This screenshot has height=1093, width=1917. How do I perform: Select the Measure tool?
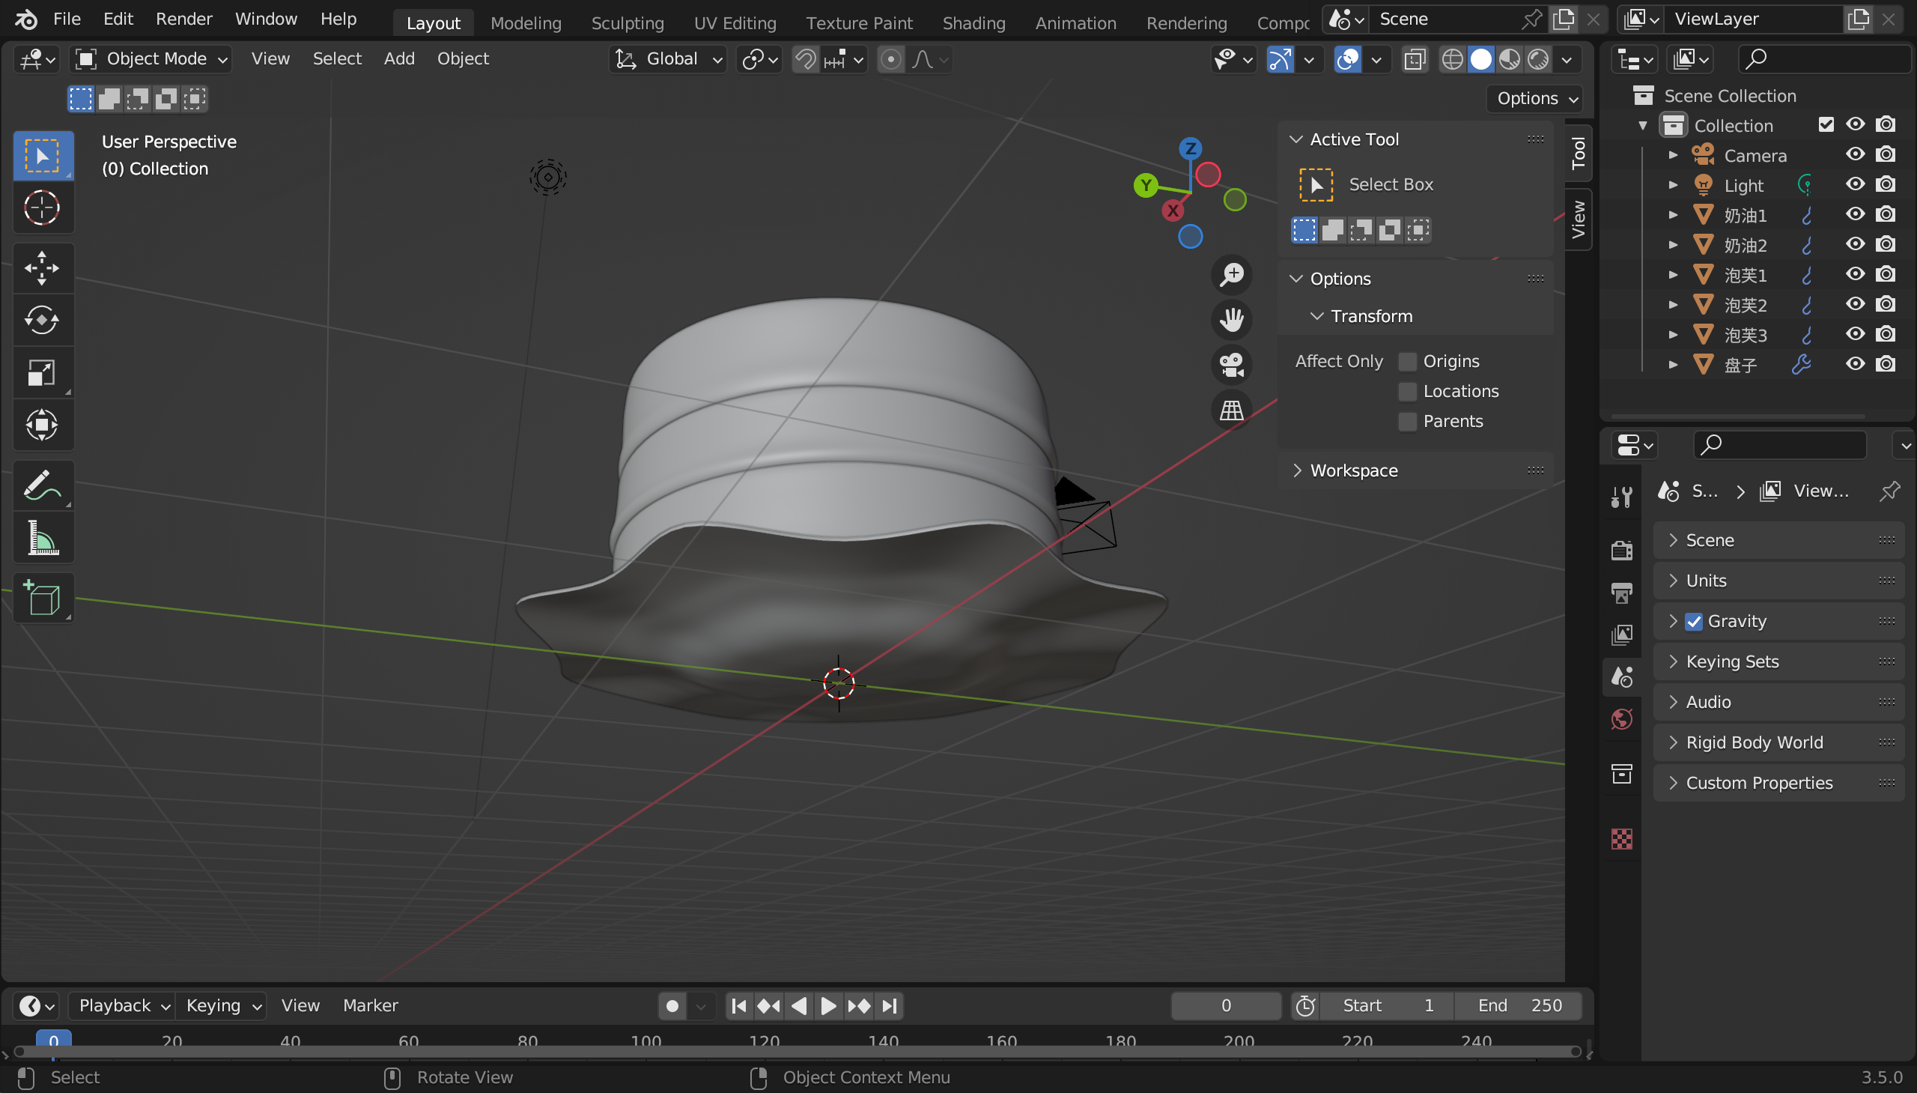tap(42, 537)
